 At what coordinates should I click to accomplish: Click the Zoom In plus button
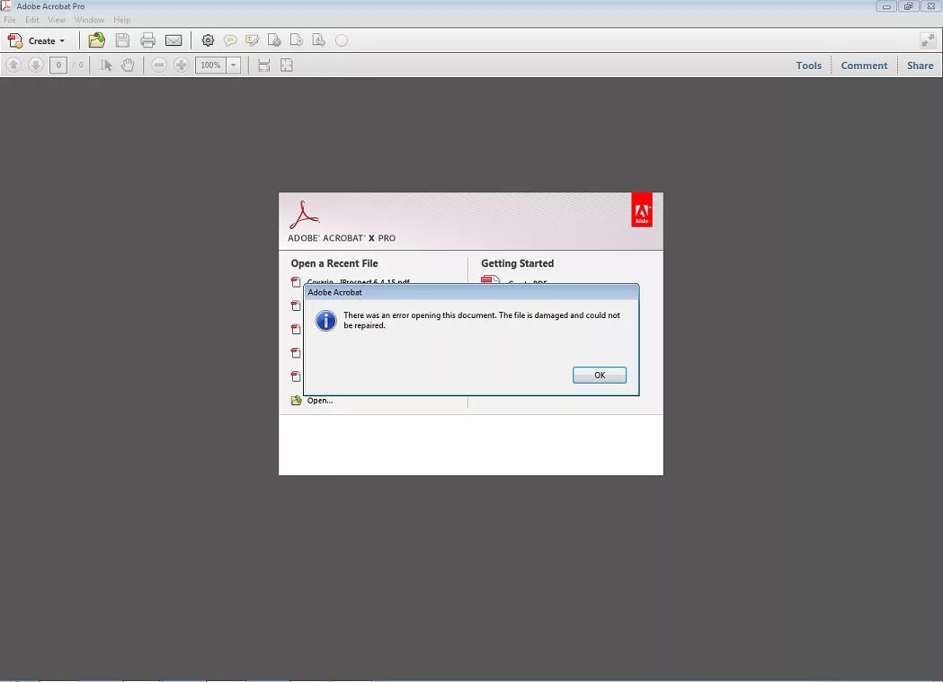point(181,65)
